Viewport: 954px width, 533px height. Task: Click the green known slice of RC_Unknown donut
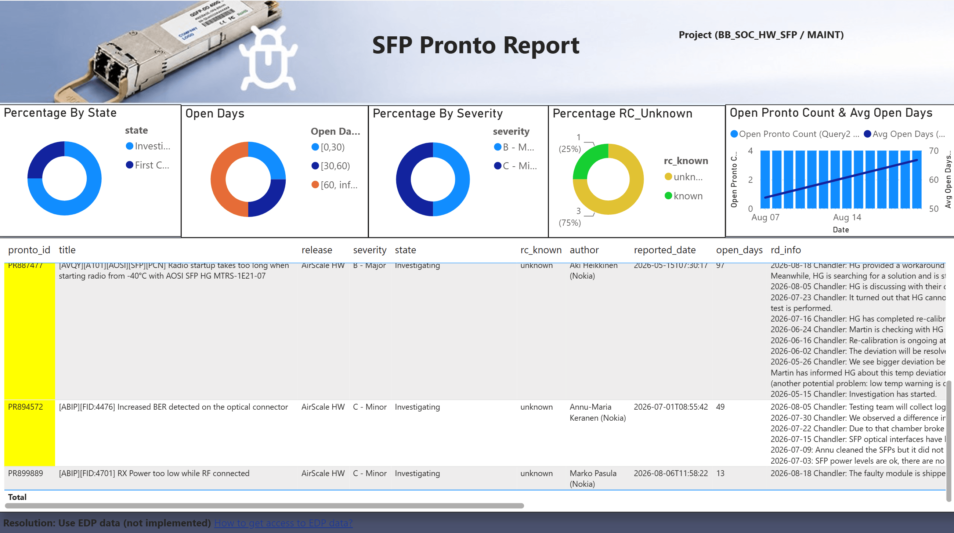coord(588,159)
